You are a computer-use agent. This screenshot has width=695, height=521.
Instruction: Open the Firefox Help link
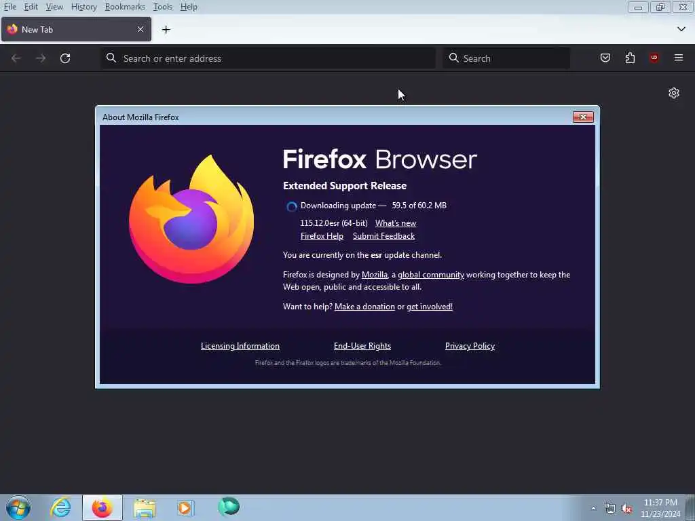(322, 236)
